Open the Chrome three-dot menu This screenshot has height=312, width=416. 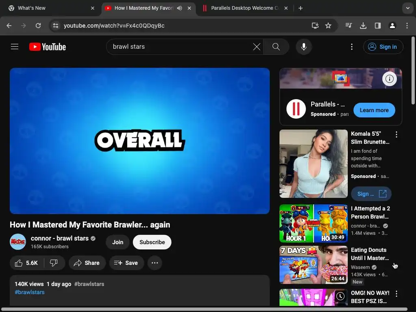pyautogui.click(x=407, y=26)
